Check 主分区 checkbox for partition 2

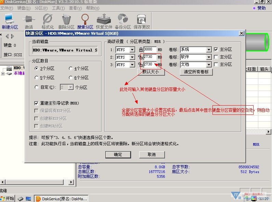click(216, 57)
